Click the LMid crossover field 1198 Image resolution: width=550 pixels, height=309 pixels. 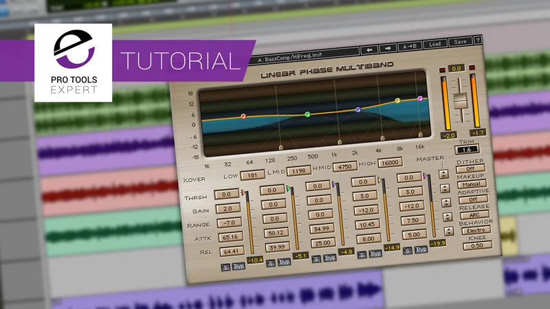[x=298, y=170]
